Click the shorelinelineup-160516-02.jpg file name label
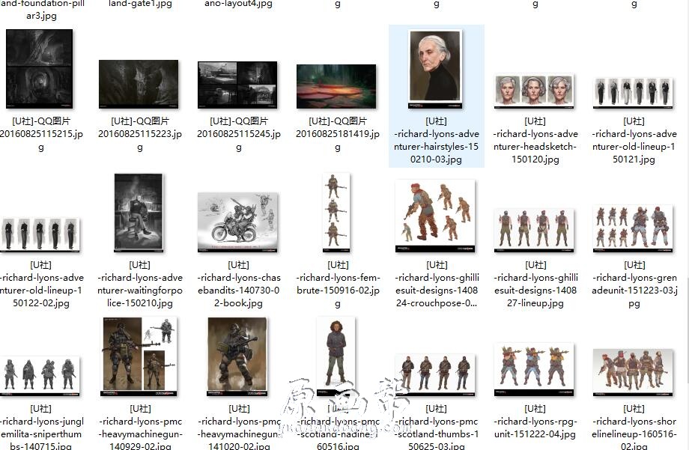Screen dimensions: 689x450 pyautogui.click(x=634, y=427)
